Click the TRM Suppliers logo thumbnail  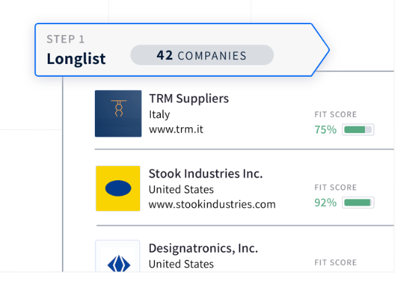pyautogui.click(x=118, y=114)
